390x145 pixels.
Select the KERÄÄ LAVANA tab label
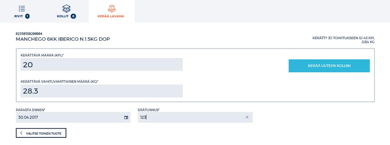coord(111,16)
